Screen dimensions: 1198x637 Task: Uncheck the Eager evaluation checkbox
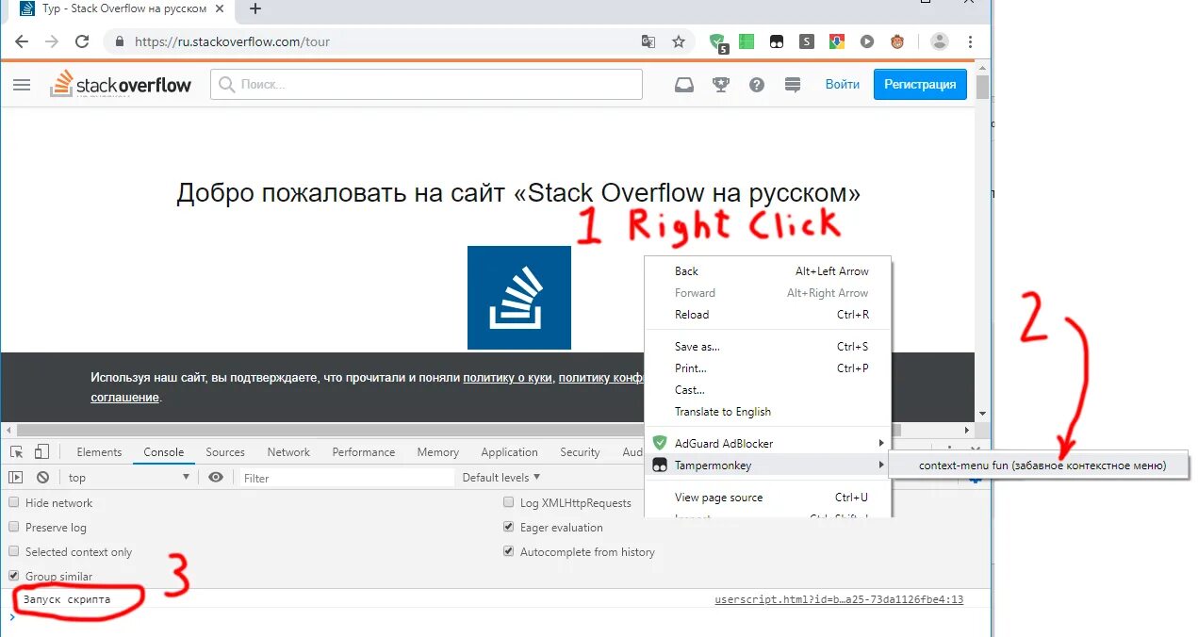click(x=509, y=527)
